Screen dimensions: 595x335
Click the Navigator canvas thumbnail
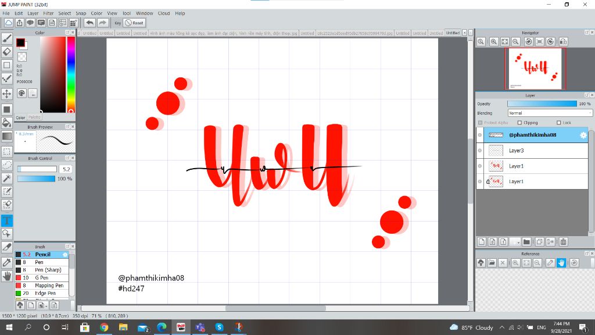(535, 69)
